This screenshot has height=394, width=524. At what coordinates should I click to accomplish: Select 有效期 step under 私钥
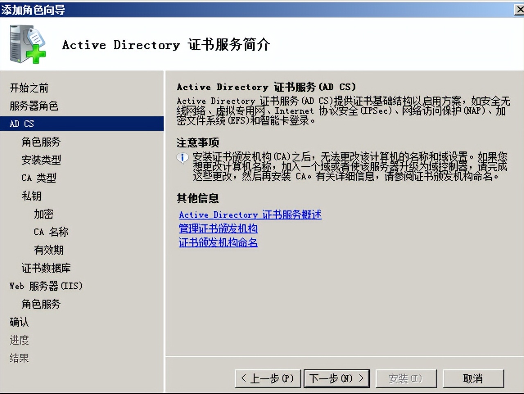(x=48, y=250)
